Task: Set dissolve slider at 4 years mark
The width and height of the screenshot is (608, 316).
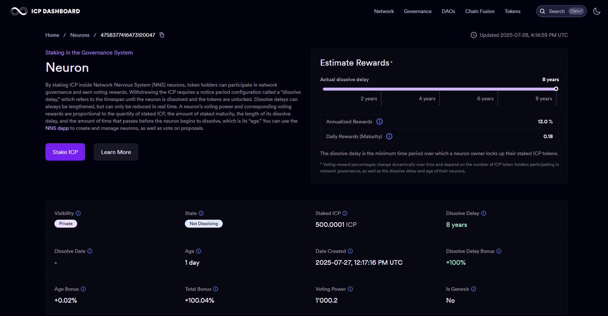Action: pyautogui.click(x=439, y=89)
